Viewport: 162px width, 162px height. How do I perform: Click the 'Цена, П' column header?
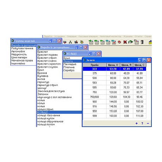(x=126, y=65)
